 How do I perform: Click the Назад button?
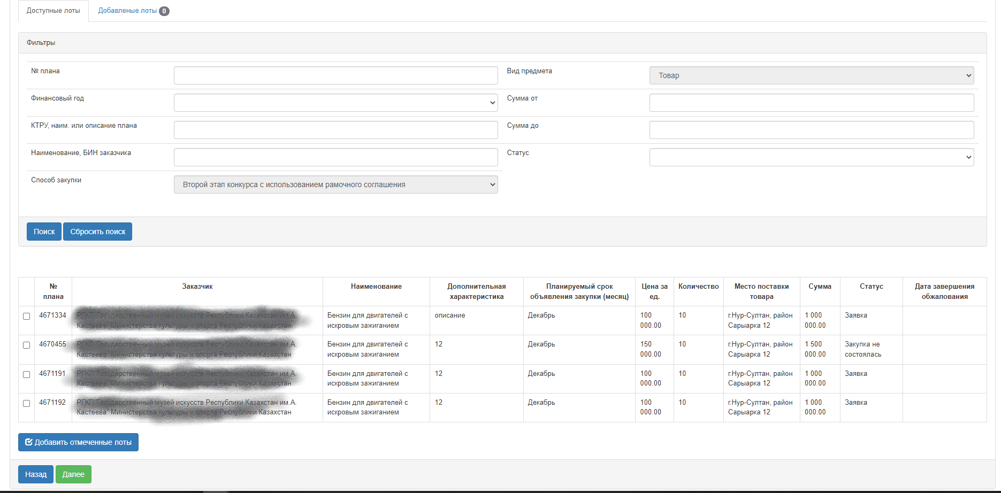point(36,474)
